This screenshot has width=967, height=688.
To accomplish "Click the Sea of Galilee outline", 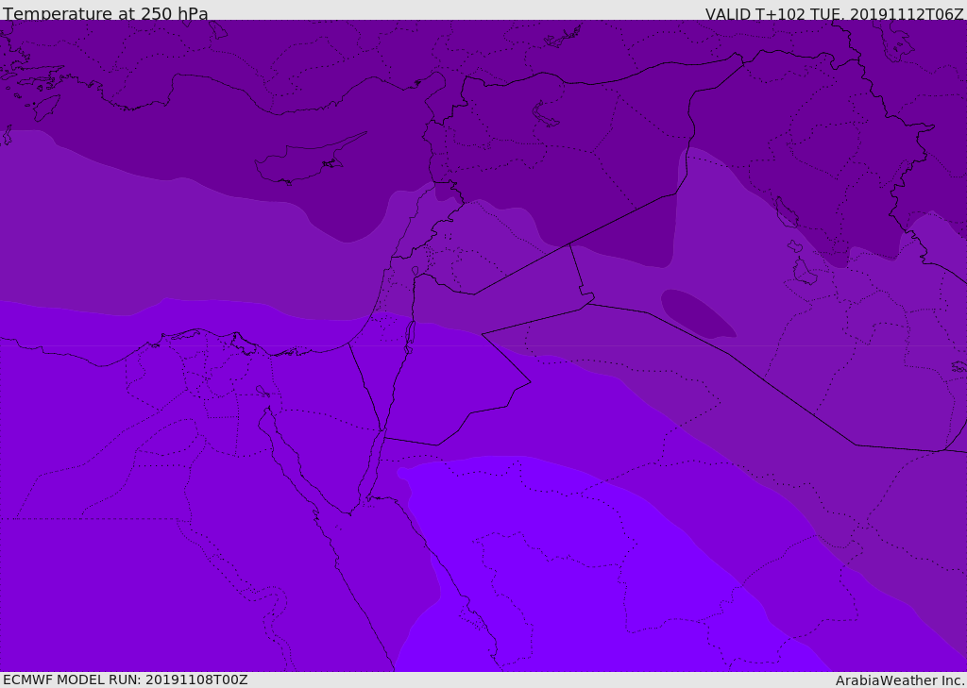I will [x=415, y=272].
